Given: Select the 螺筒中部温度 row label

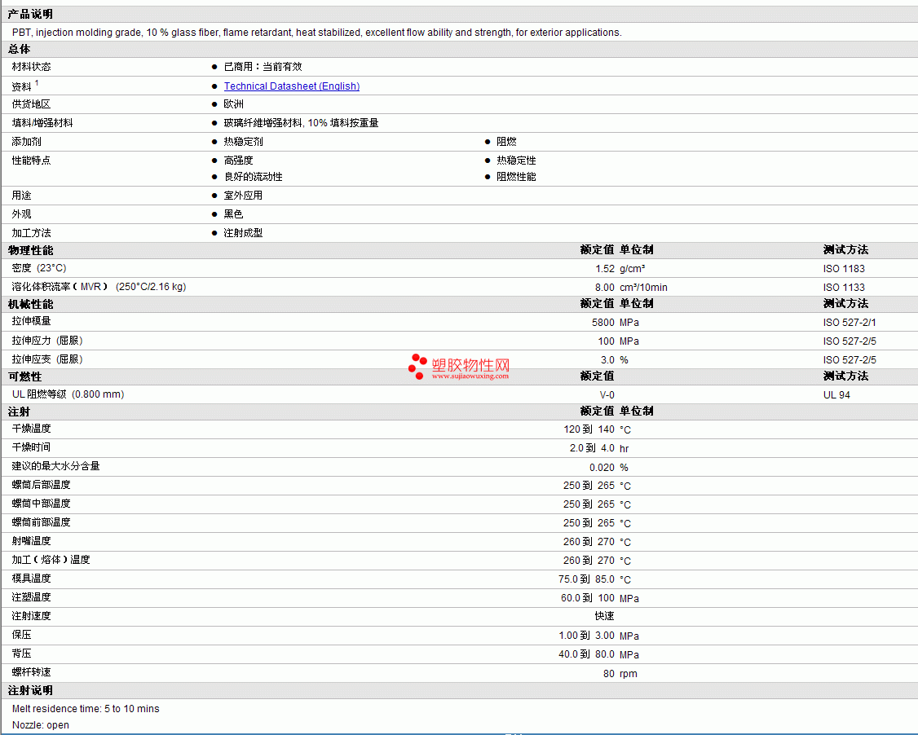Looking at the screenshot, I should pyautogui.click(x=41, y=504).
